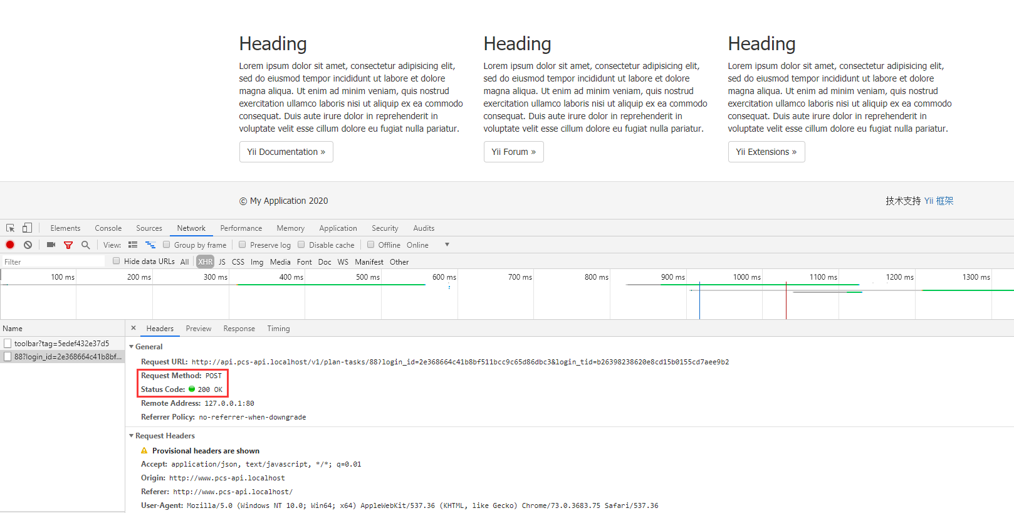The width and height of the screenshot is (1014, 513).
Task: Switch to the Console tab
Action: [x=108, y=228]
